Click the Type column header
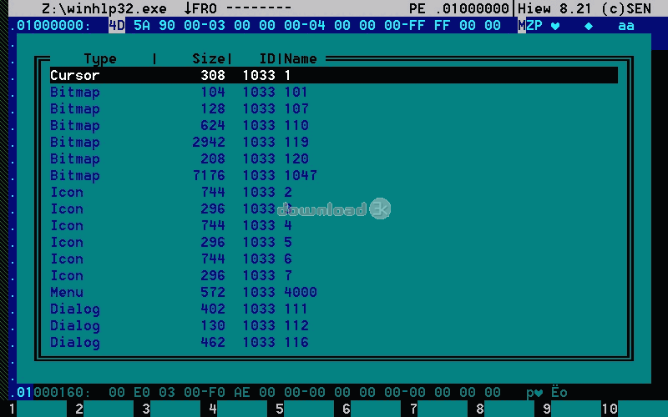The image size is (668, 417). click(x=100, y=58)
